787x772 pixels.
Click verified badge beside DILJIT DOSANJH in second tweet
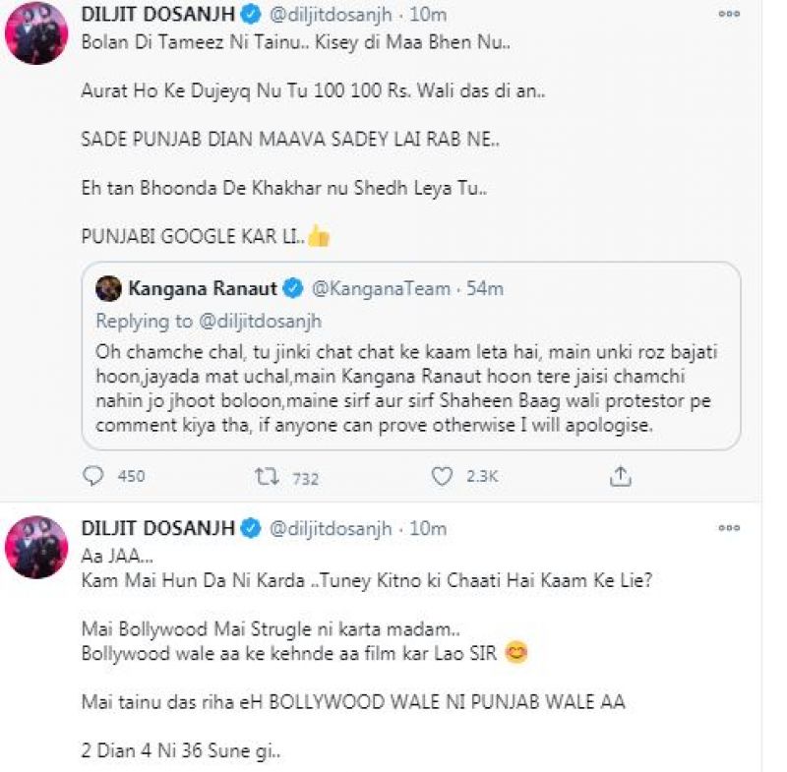[250, 528]
